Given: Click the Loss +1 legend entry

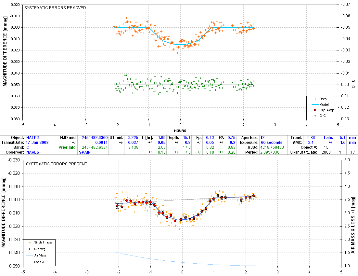Looking at the screenshot, I should pyautogui.click(x=39, y=262).
